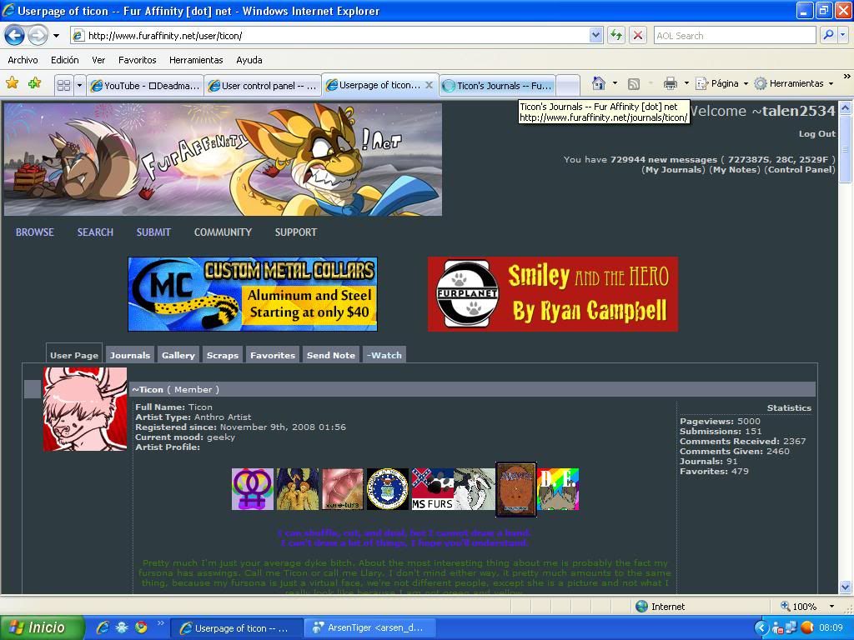
Task: Click the rainbow D.E. group icon
Action: 558,489
